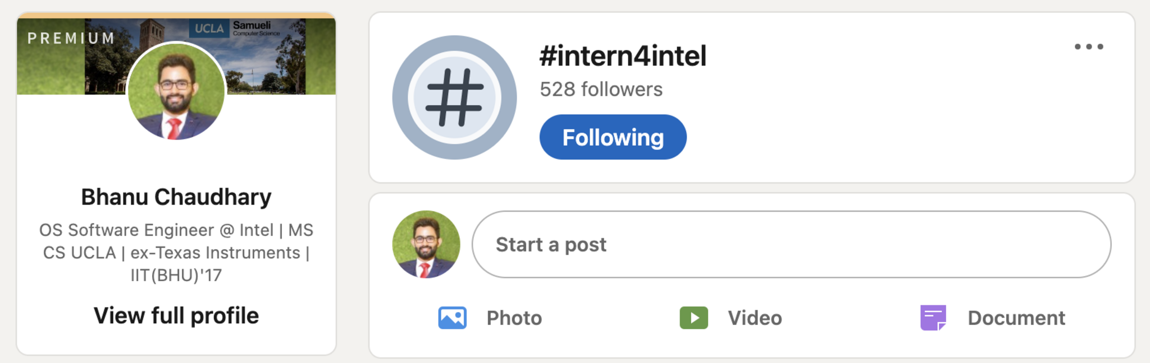Open the three-dot more options menu
The width and height of the screenshot is (1150, 363).
coord(1089,46)
